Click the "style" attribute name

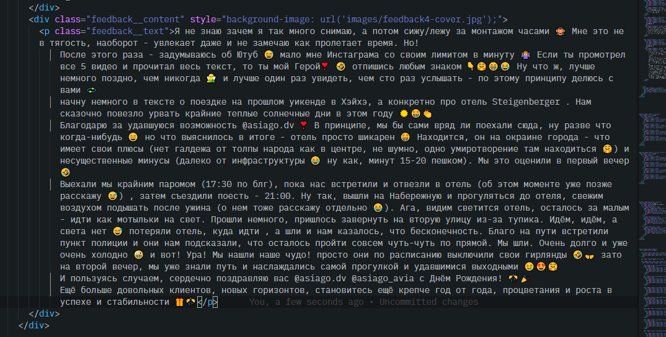(203, 20)
